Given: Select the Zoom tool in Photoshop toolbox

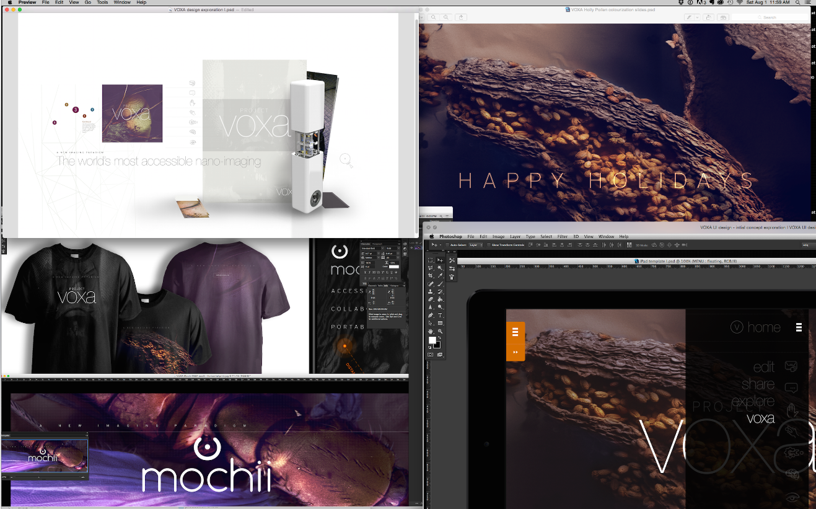Looking at the screenshot, I should click(440, 331).
